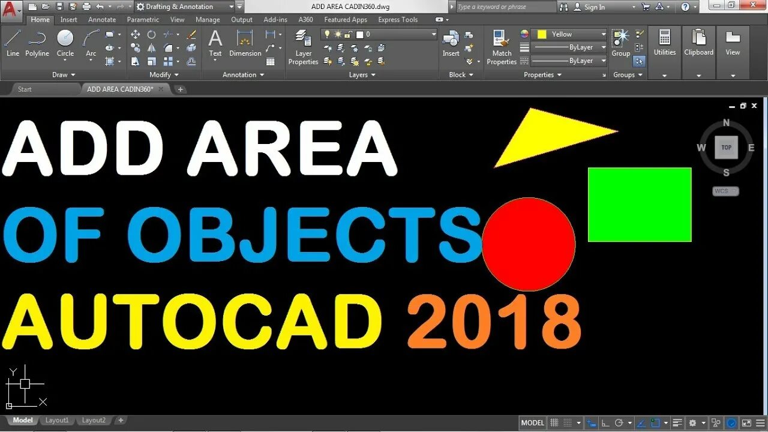Toggle hardware acceleration (blue circle) in status bar

point(731,422)
